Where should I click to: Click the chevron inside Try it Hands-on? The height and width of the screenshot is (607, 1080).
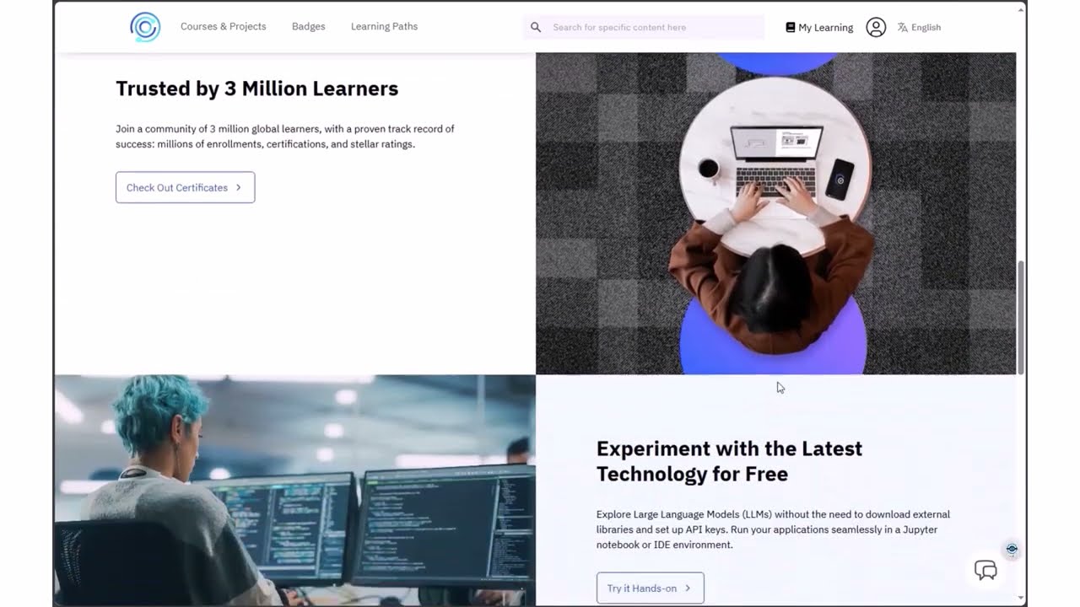tap(688, 588)
